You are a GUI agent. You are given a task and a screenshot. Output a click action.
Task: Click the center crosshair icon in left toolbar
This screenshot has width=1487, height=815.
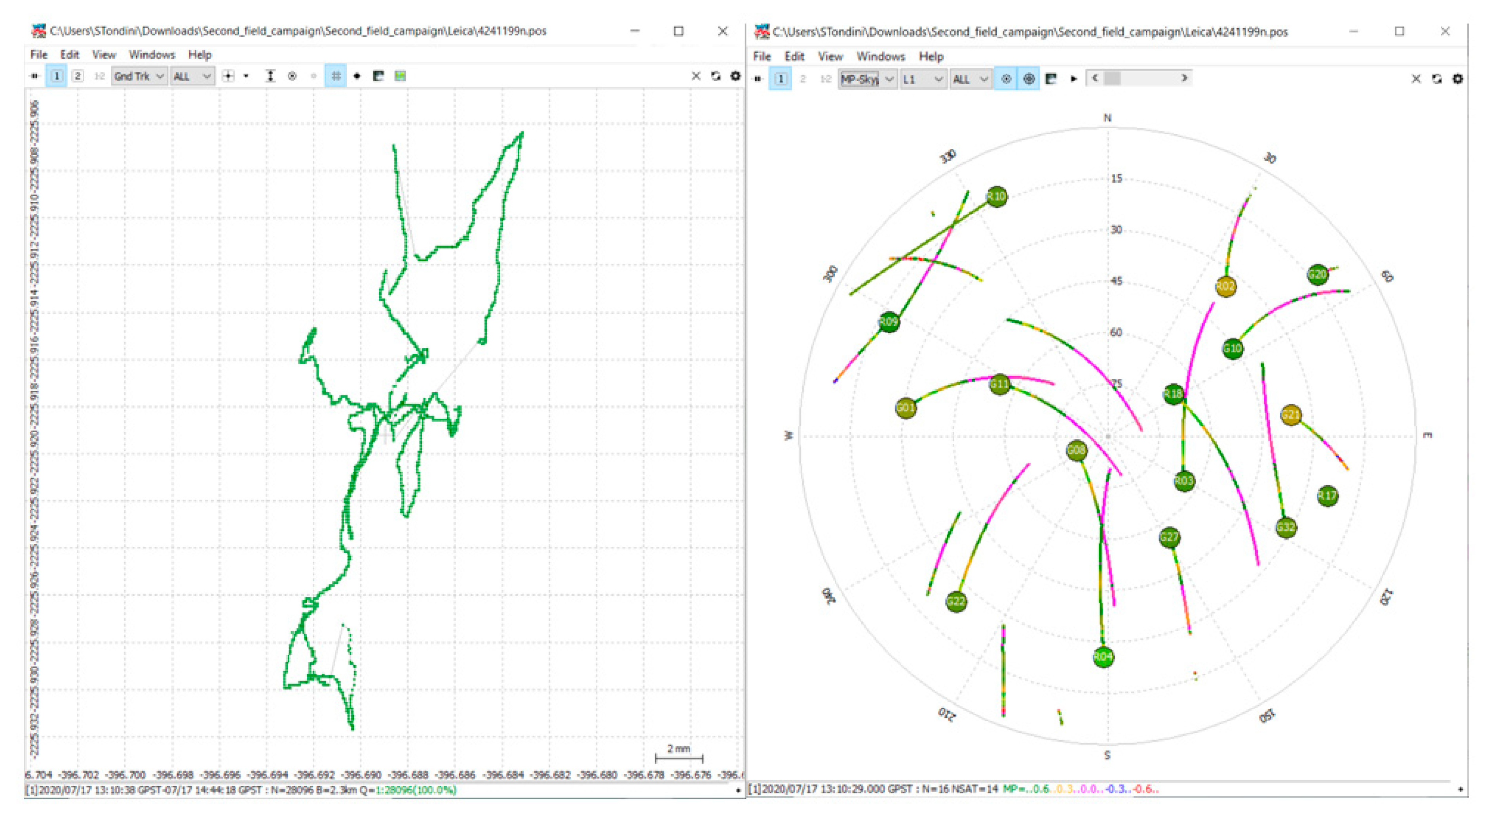click(x=229, y=76)
